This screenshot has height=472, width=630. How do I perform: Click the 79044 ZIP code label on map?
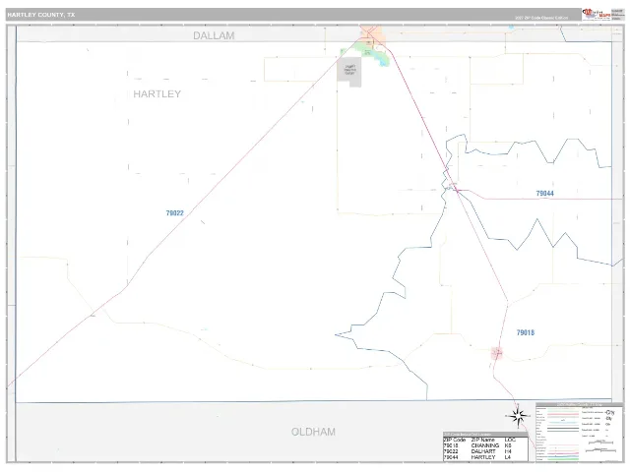pyautogui.click(x=544, y=194)
